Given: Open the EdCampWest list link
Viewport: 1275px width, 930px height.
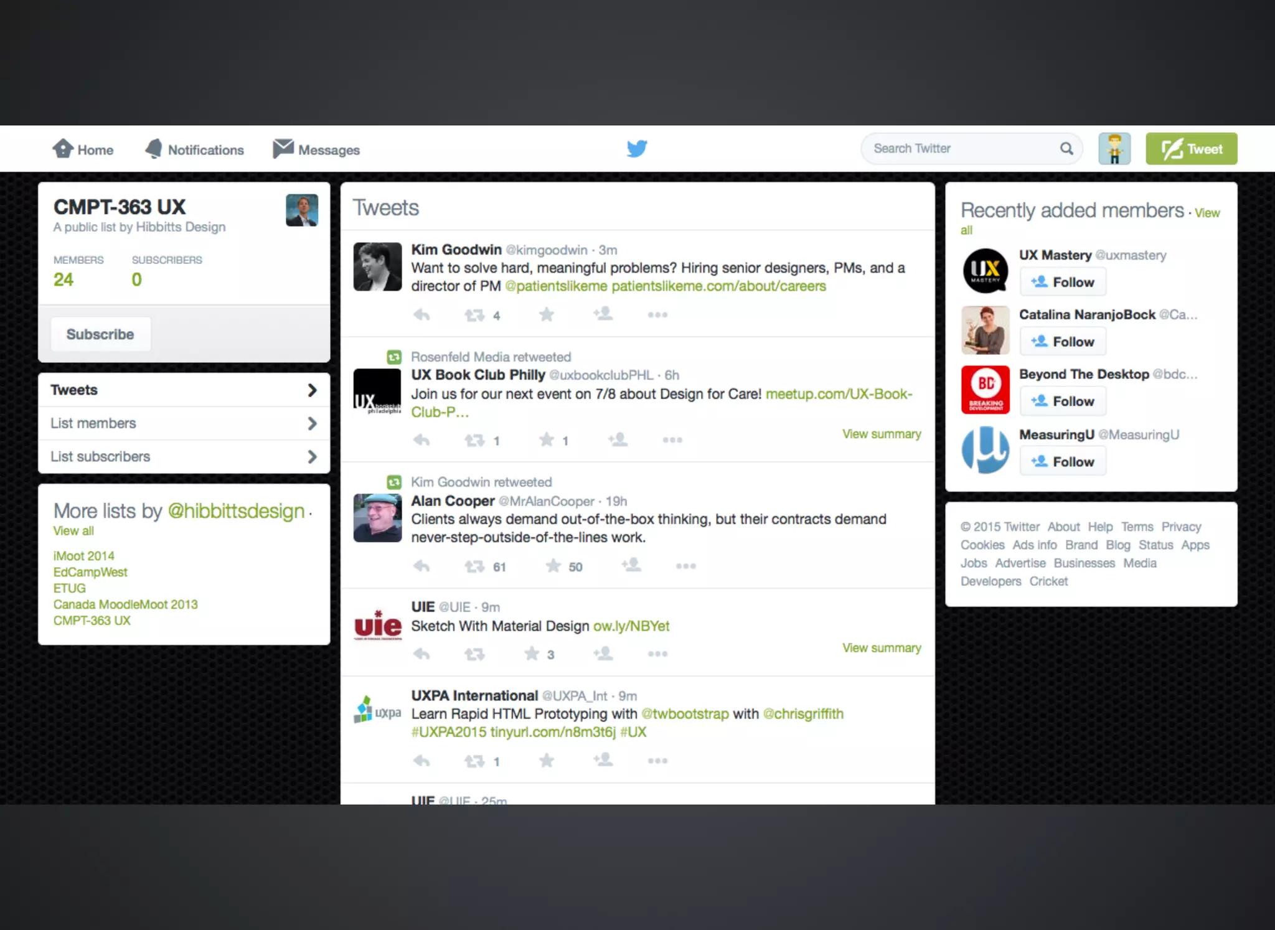Looking at the screenshot, I should (x=90, y=572).
